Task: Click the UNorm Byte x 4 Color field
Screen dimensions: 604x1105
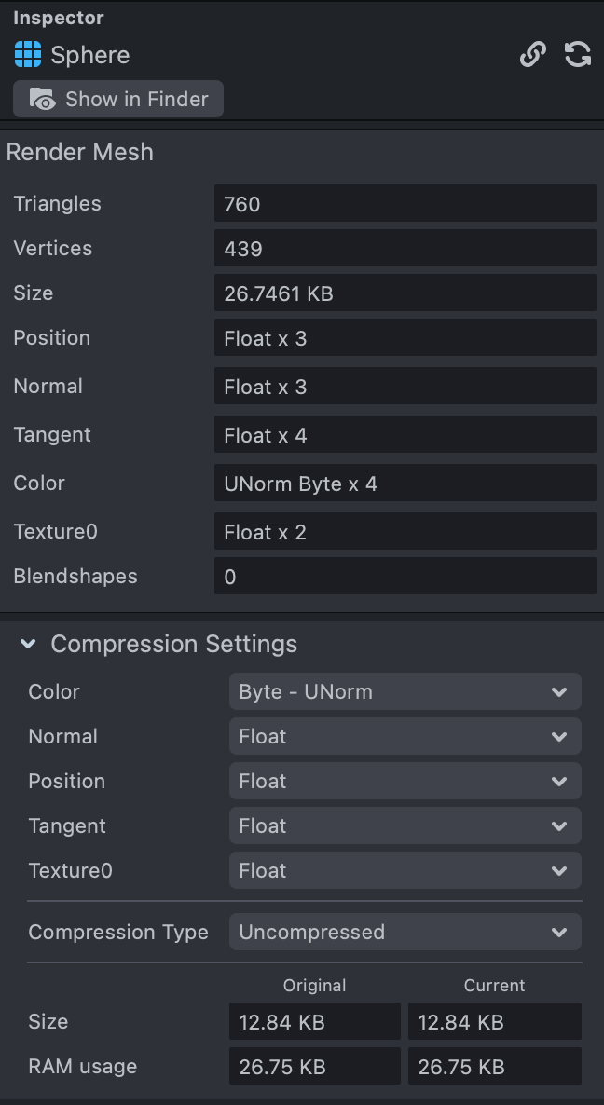Action: coord(405,484)
